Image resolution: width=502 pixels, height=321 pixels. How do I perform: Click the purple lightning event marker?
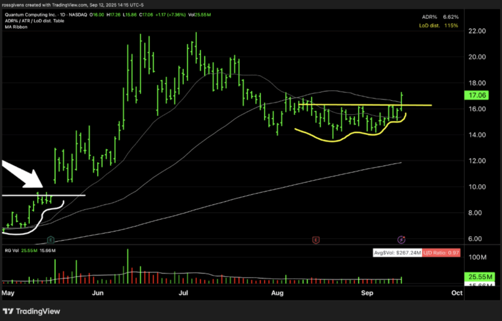[402, 240]
